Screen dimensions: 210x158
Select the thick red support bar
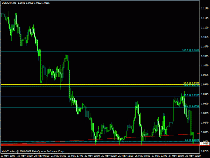point(100,145)
